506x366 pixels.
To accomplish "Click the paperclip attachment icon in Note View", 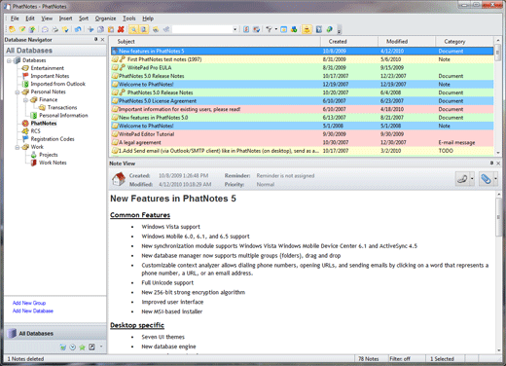I will tap(486, 179).
